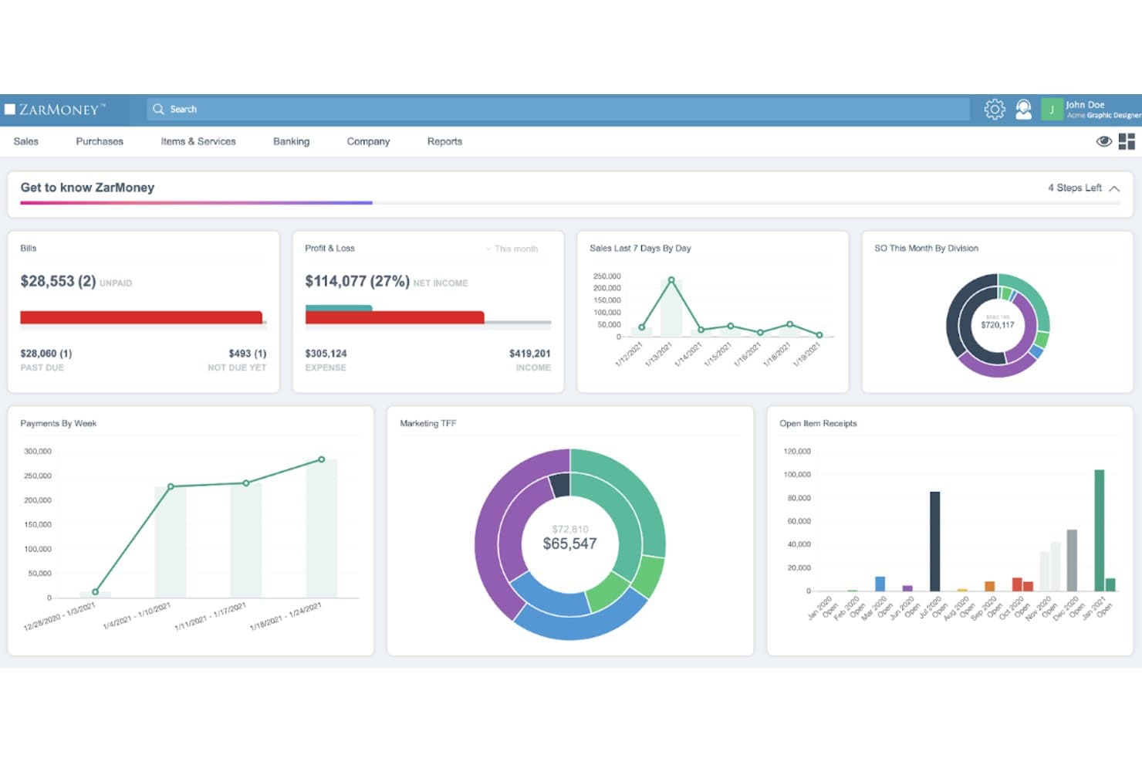This screenshot has width=1142, height=762.
Task: Click the ZarMoney logo
Action: click(55, 110)
